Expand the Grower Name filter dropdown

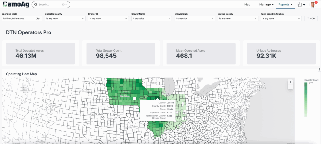(151, 18)
